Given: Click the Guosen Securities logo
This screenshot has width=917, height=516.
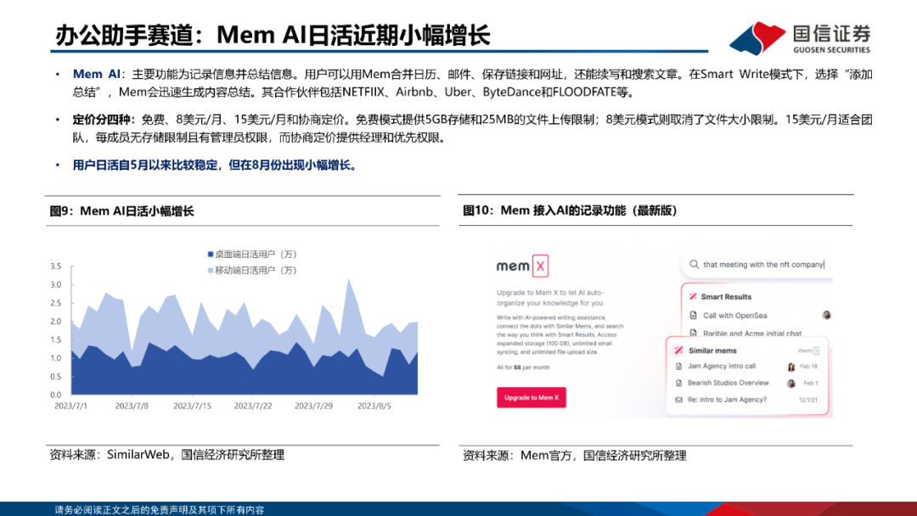Looking at the screenshot, I should pyautogui.click(x=800, y=38).
